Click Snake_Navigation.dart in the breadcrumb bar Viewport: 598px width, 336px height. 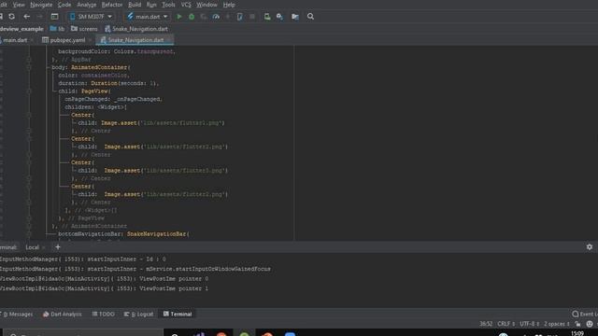136,29
